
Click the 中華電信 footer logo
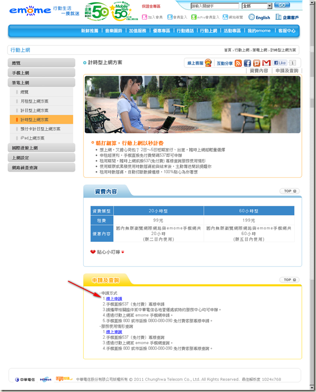pyautogui.click(x=25, y=379)
